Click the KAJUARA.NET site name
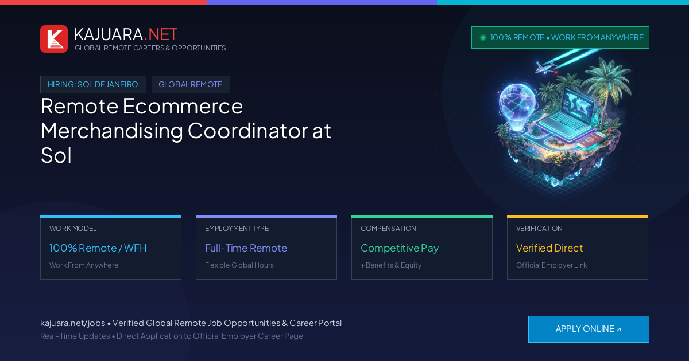The width and height of the screenshot is (689, 361). tap(126, 34)
